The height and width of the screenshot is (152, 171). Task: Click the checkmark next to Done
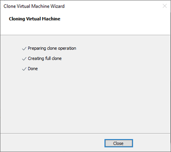pyautogui.click(x=24, y=69)
